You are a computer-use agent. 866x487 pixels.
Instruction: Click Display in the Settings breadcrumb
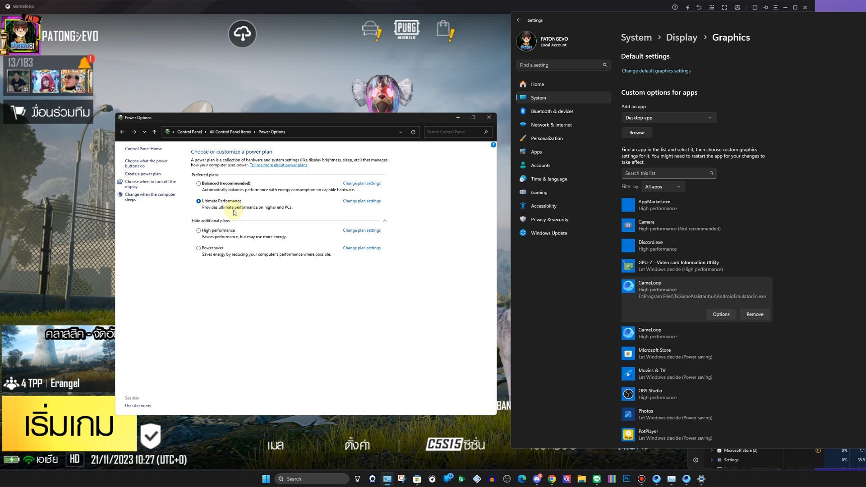click(x=682, y=37)
